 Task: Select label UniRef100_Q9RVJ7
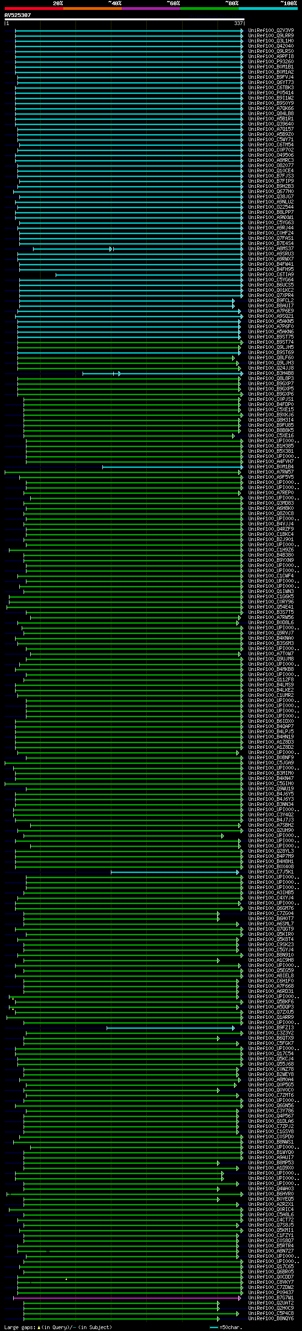pyautogui.click(x=271, y=633)
